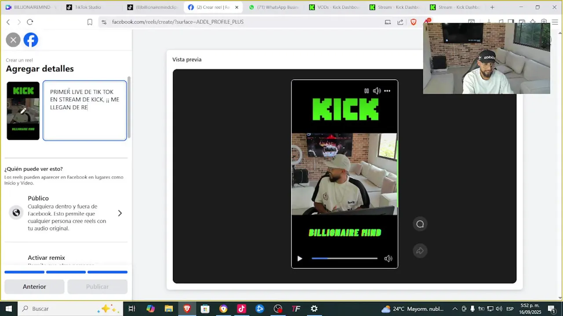Go back with the Anterior button
Image resolution: width=563 pixels, height=316 pixels.
click(34, 287)
